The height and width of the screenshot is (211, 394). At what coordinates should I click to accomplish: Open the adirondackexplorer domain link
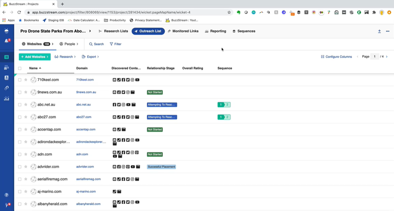pyautogui.click(x=91, y=142)
